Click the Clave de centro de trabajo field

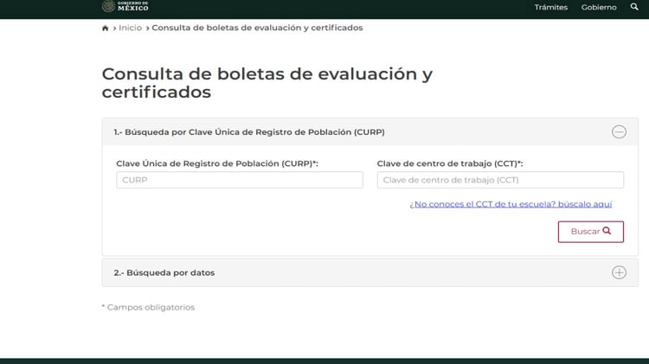pyautogui.click(x=500, y=180)
